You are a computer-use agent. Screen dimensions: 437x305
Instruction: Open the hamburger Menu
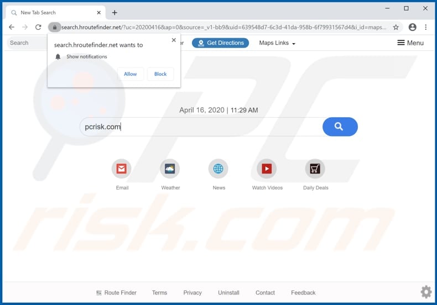point(410,43)
